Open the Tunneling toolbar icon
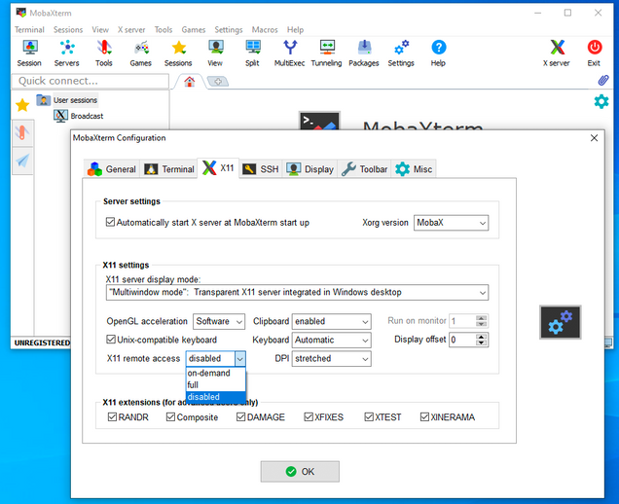The image size is (619, 504). tap(327, 52)
